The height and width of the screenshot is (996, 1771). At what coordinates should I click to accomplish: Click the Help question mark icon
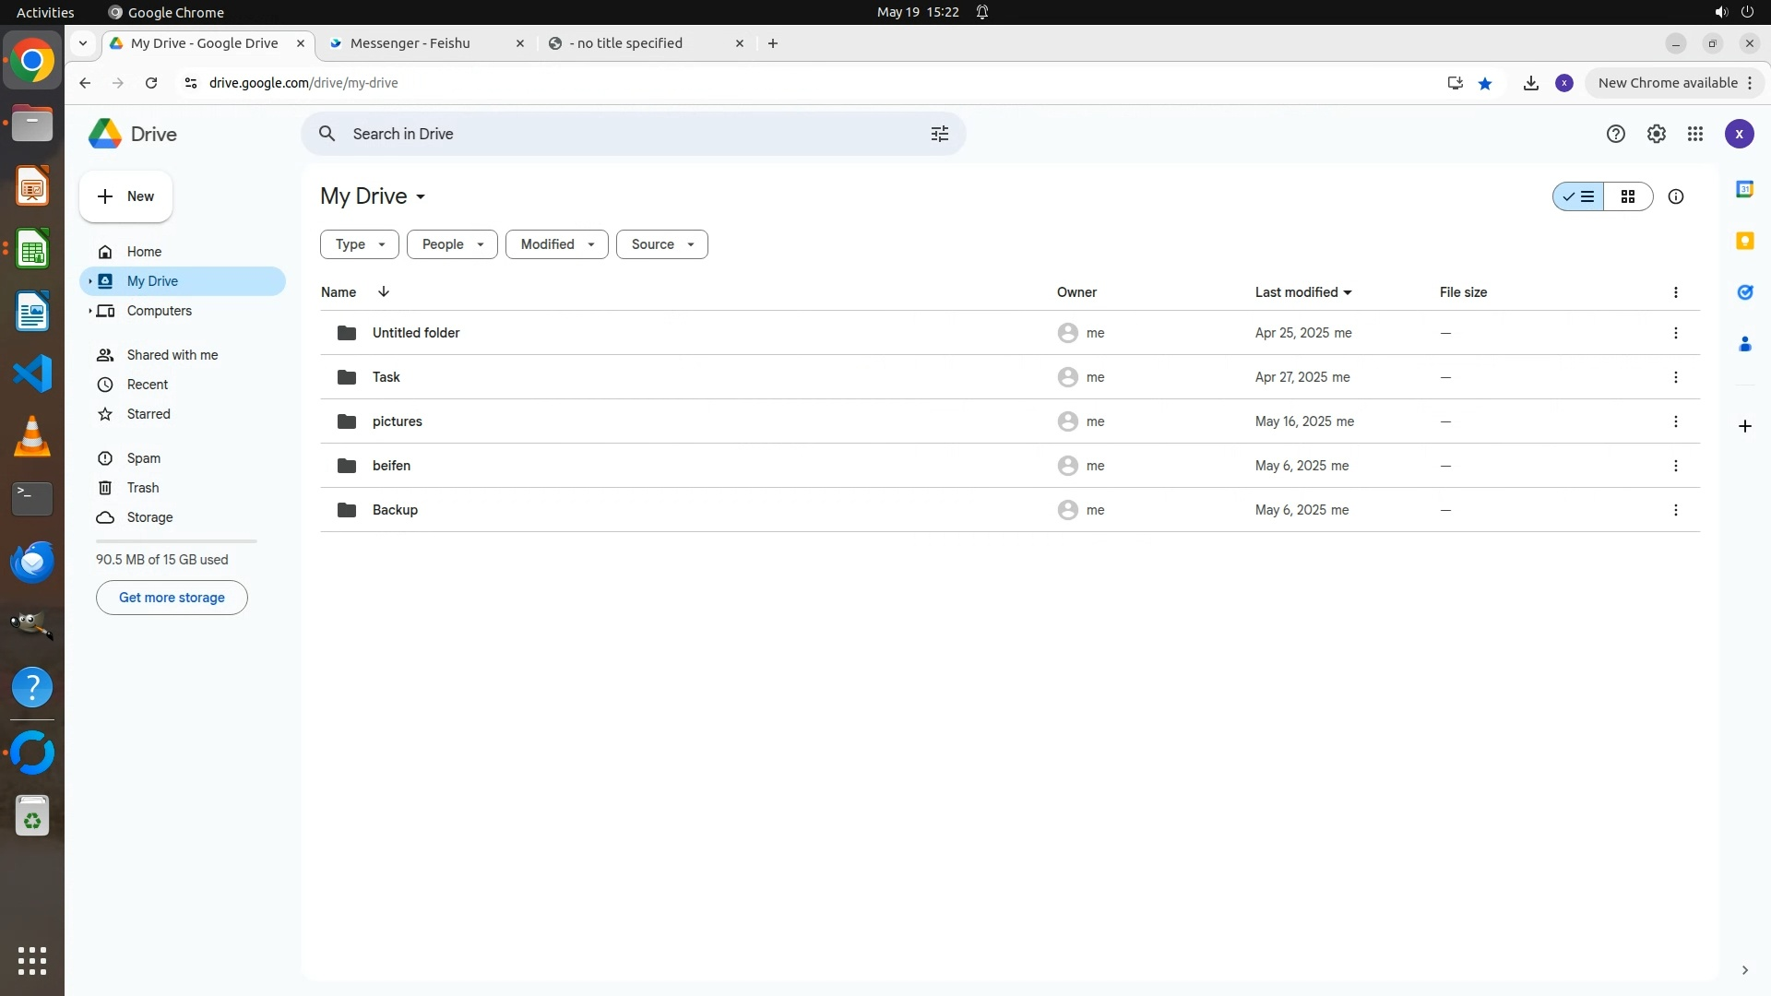click(1615, 134)
